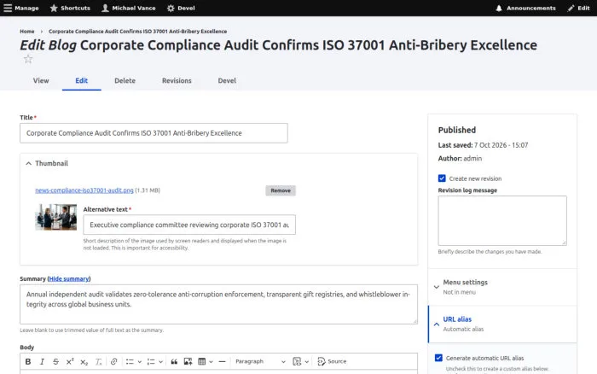Insert block quote
Viewport: 597px width, 374px height.
[x=174, y=361]
